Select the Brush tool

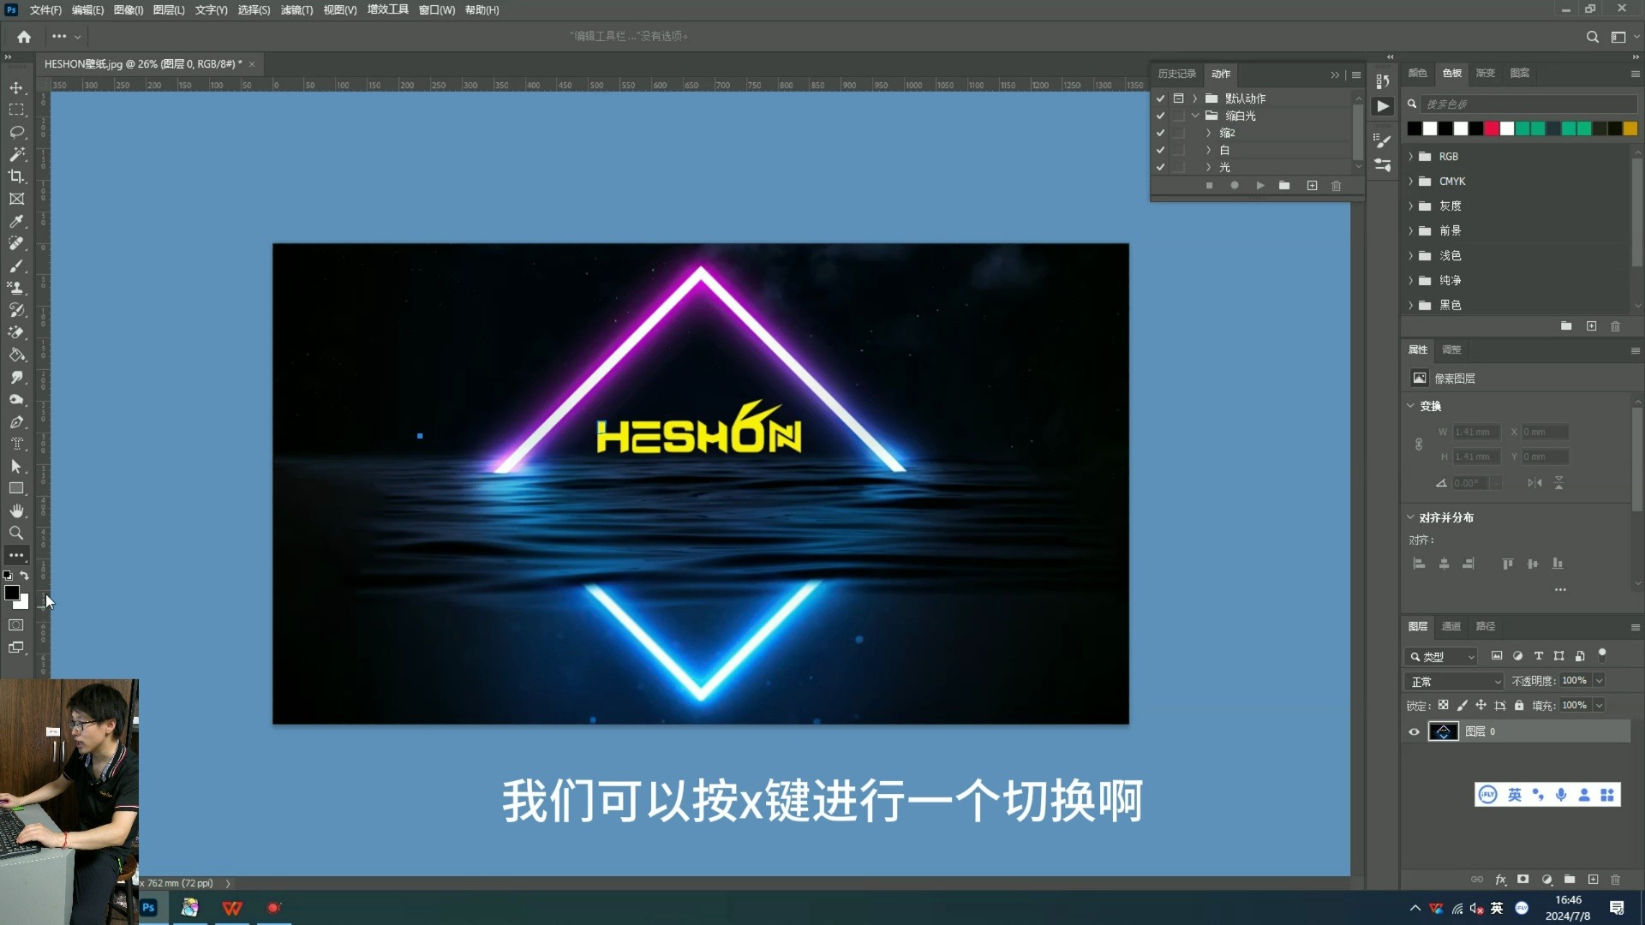(15, 266)
